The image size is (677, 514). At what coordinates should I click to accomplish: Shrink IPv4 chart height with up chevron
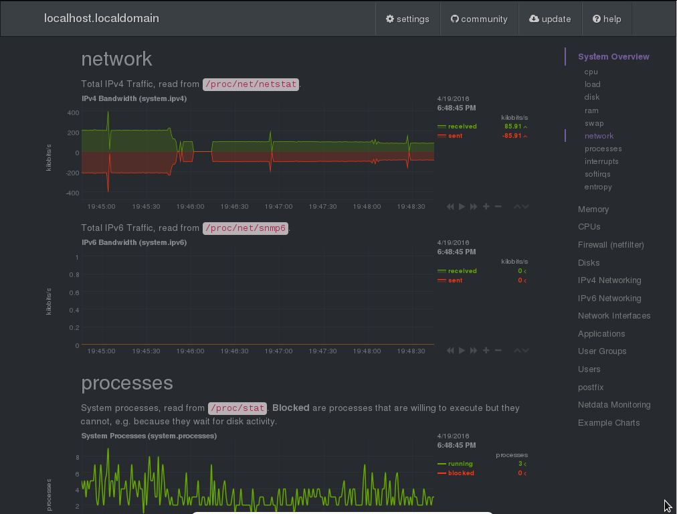click(517, 207)
